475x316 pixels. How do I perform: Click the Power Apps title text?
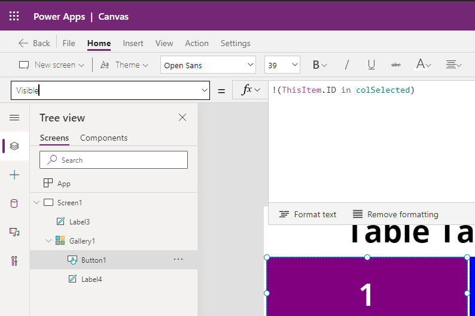pos(59,16)
